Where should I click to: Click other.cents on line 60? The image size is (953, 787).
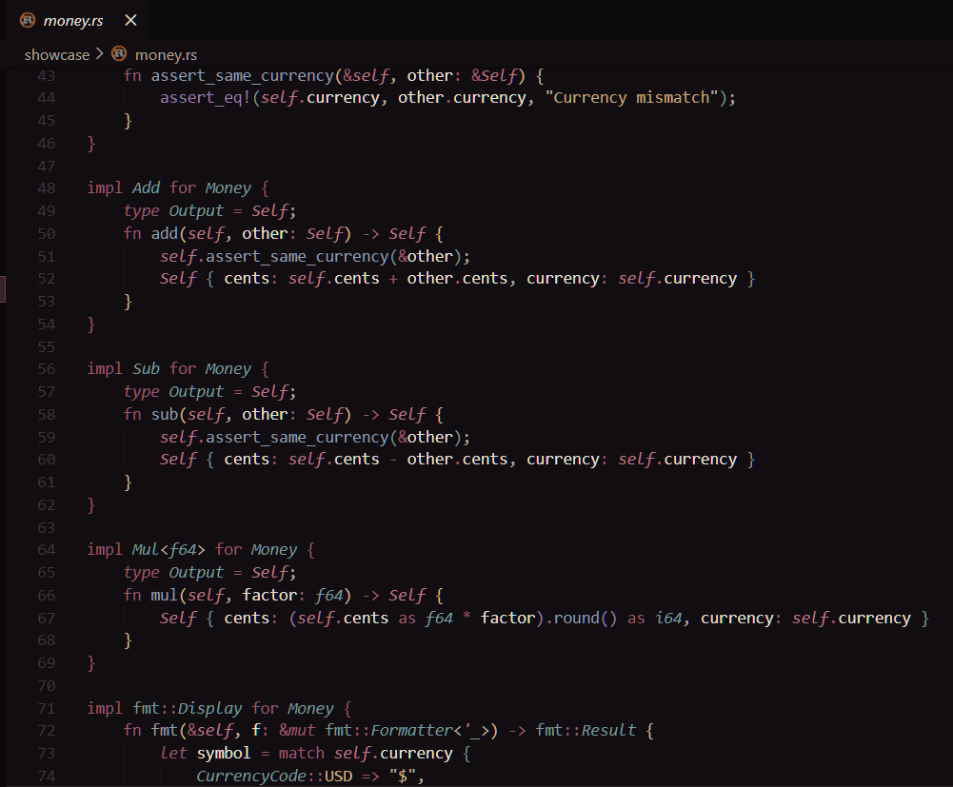point(457,460)
